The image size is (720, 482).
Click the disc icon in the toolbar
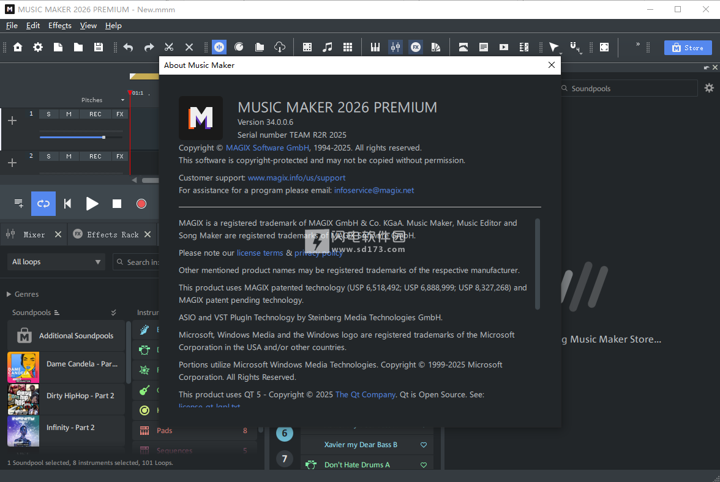tap(239, 47)
